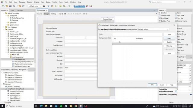Switch to the History view tab
The image size is (193, 108).
[x=54, y=14]
